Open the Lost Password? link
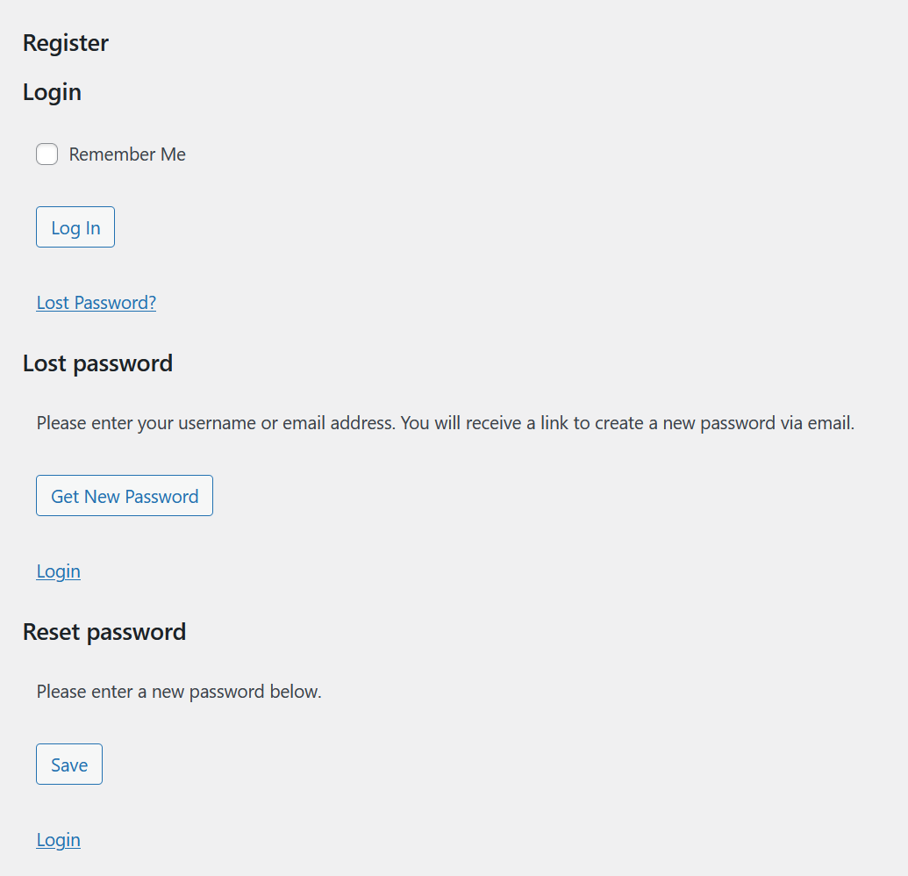This screenshot has width=908, height=876. pos(97,303)
